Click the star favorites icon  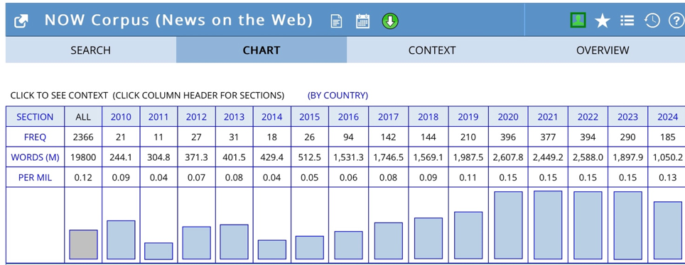coord(603,21)
